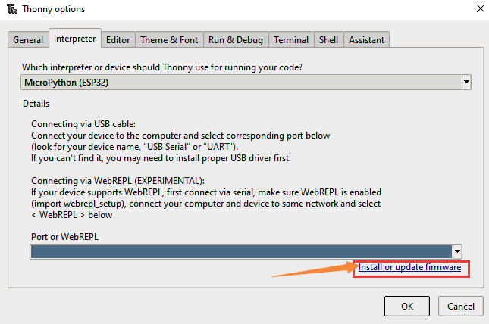
Task: Click the Thonny logo icon in title bar
Action: 12,9
